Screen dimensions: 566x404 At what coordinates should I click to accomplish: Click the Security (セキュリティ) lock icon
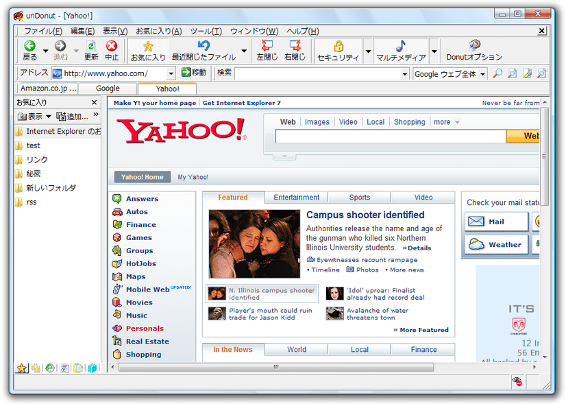[338, 46]
